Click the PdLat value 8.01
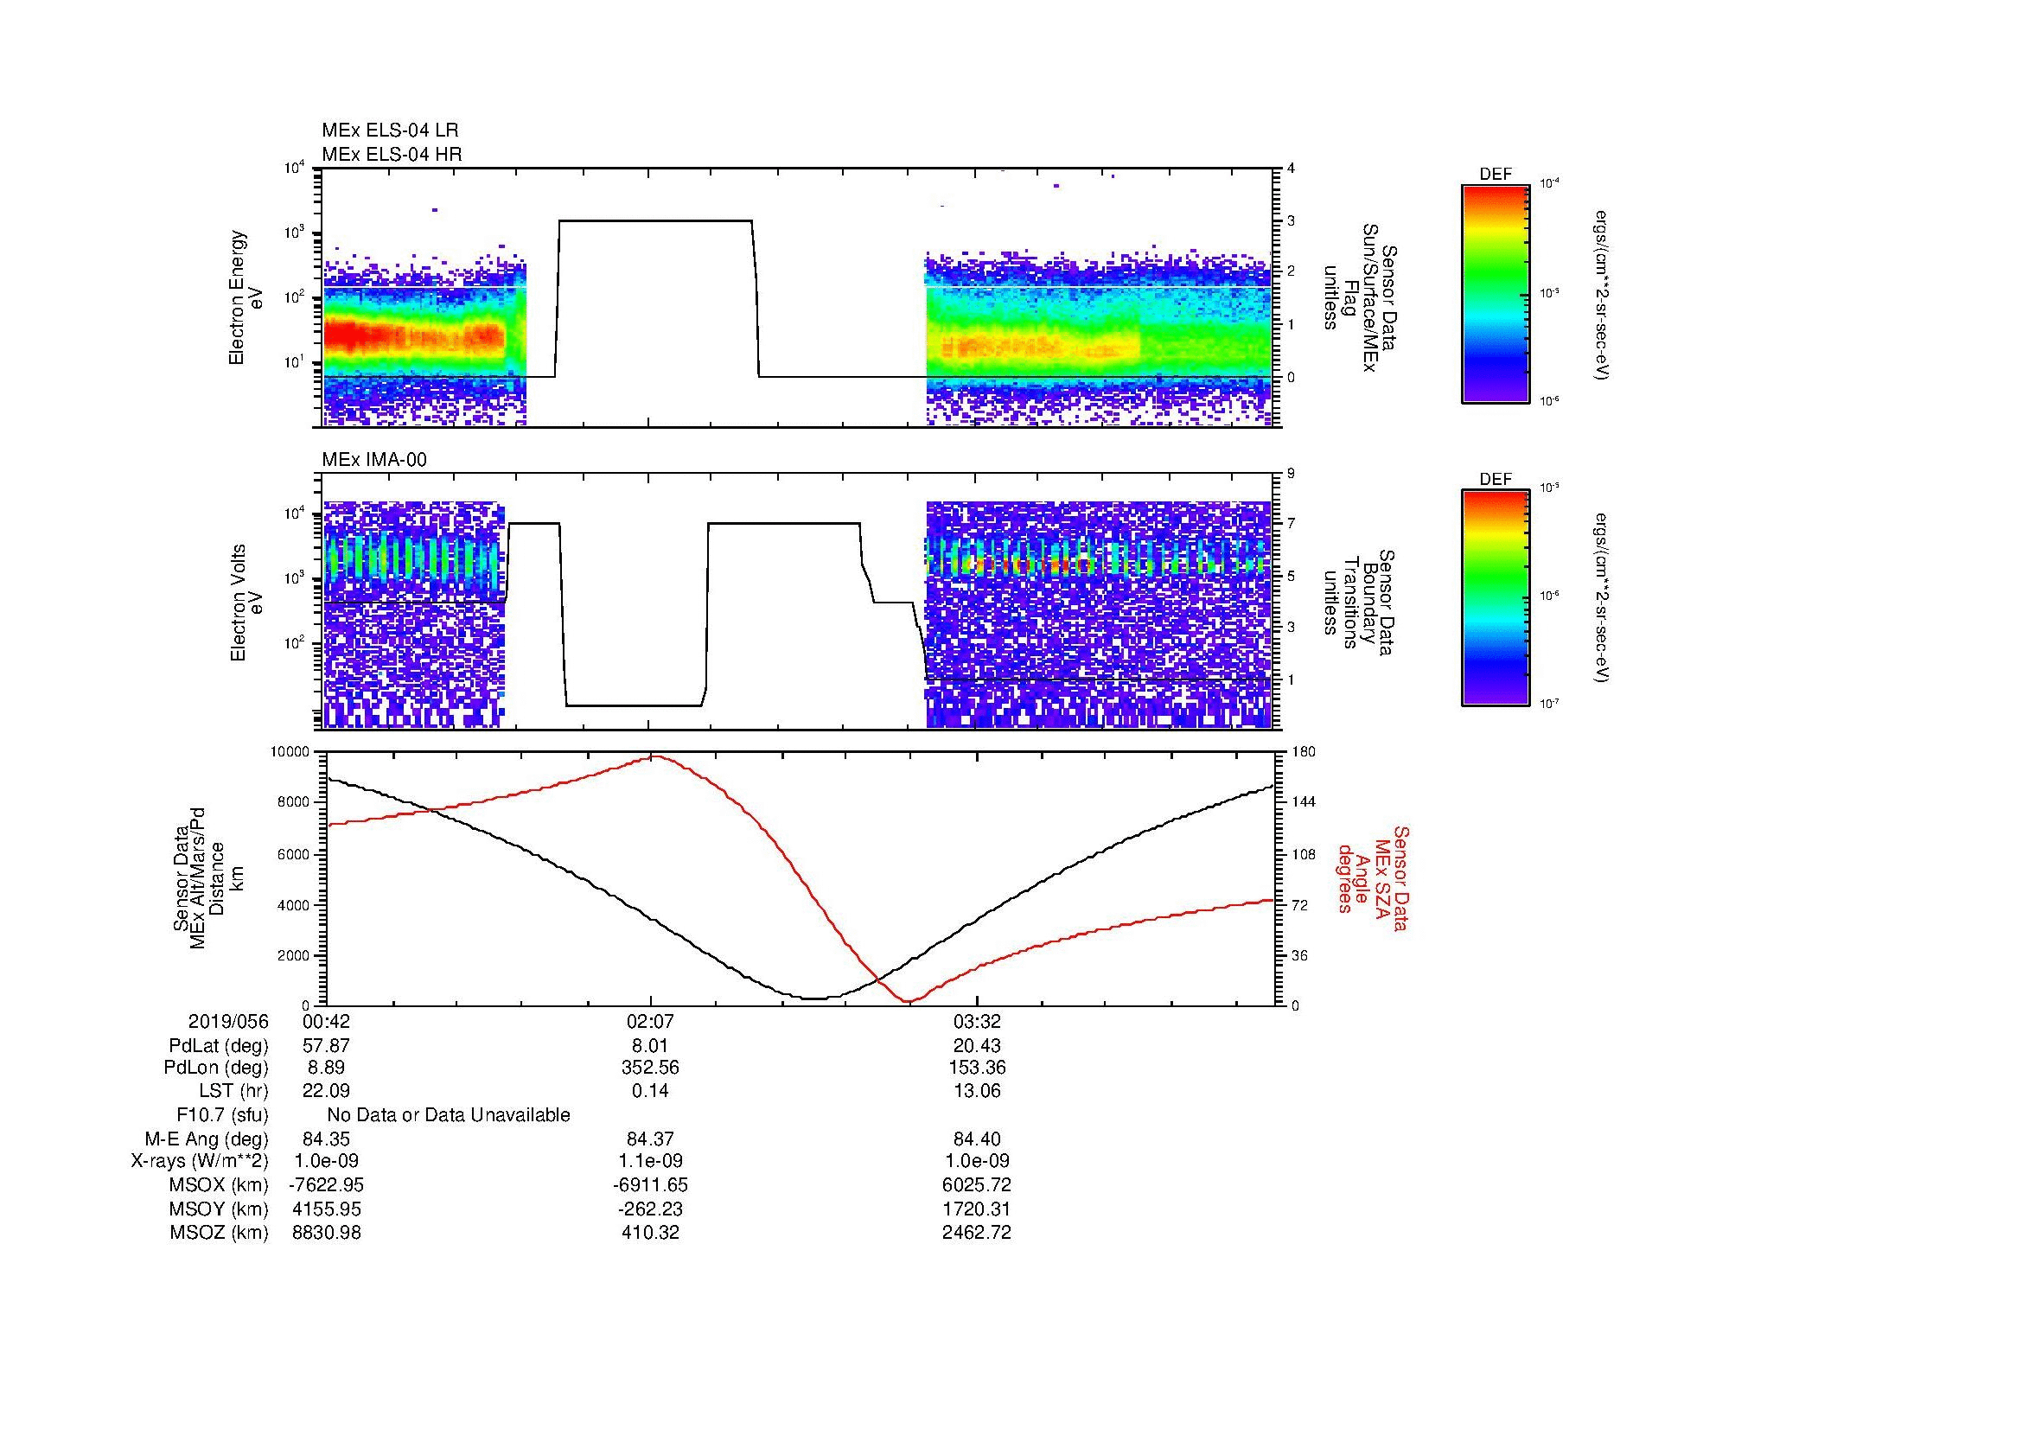Screen dimensions: 2022x1429 650,1046
